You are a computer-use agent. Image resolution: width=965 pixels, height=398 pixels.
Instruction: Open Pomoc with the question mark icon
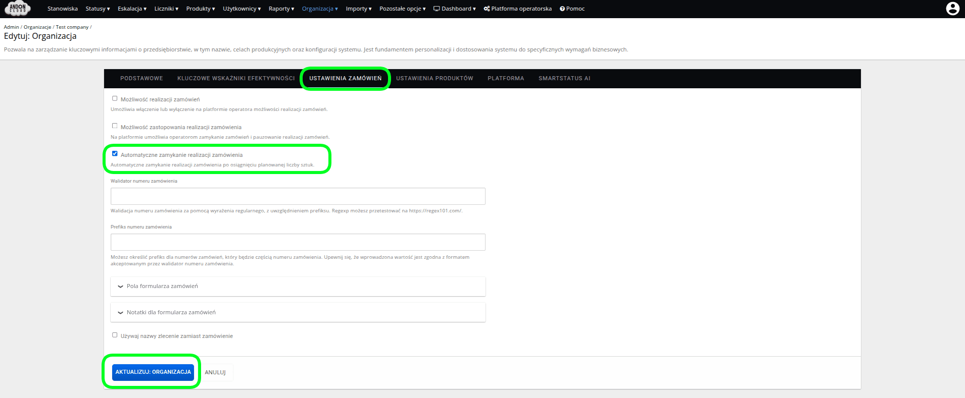click(572, 9)
